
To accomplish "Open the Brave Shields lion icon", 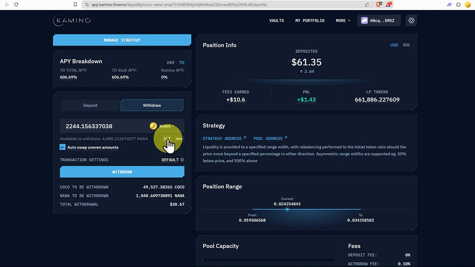I will tap(379, 5).
